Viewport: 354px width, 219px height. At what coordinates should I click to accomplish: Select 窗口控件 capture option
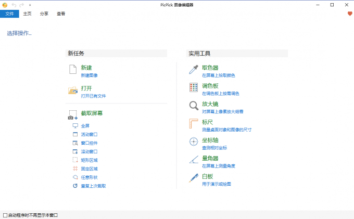(x=89, y=143)
